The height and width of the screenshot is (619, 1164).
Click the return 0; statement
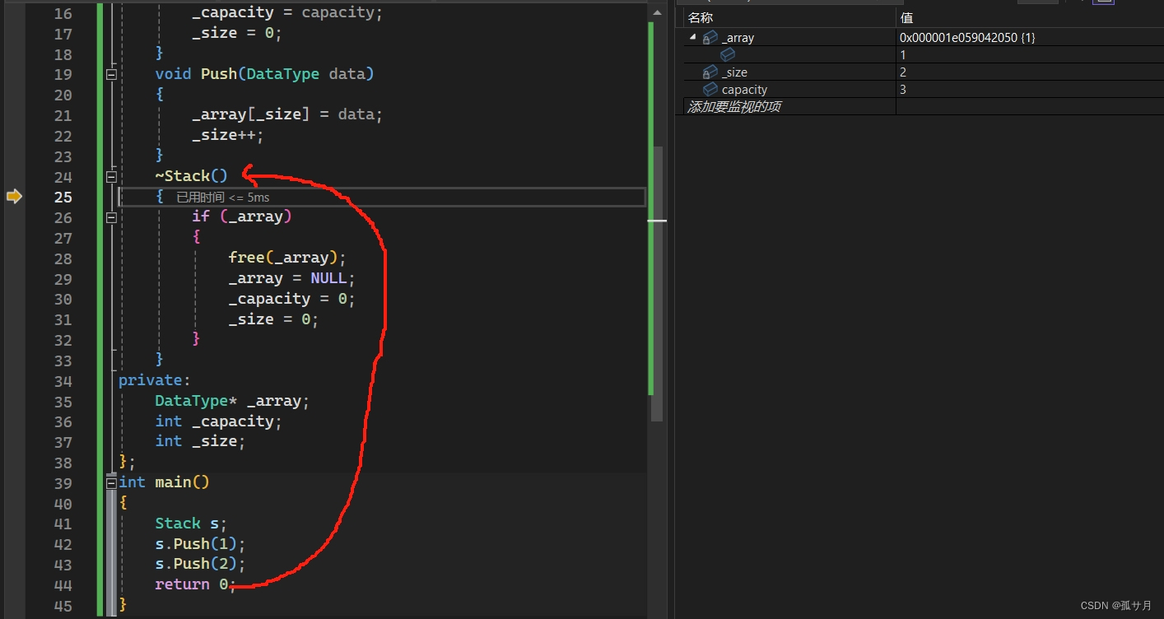[196, 584]
